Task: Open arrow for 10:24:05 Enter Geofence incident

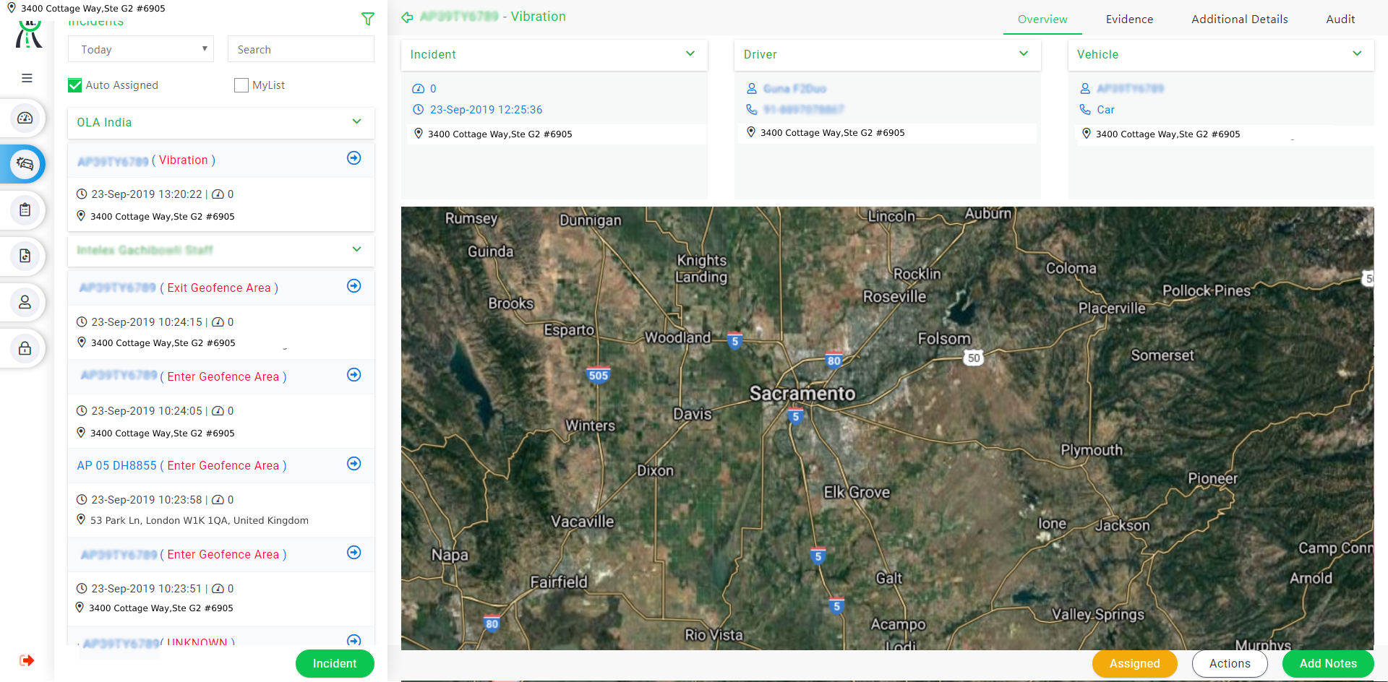Action: coord(354,375)
